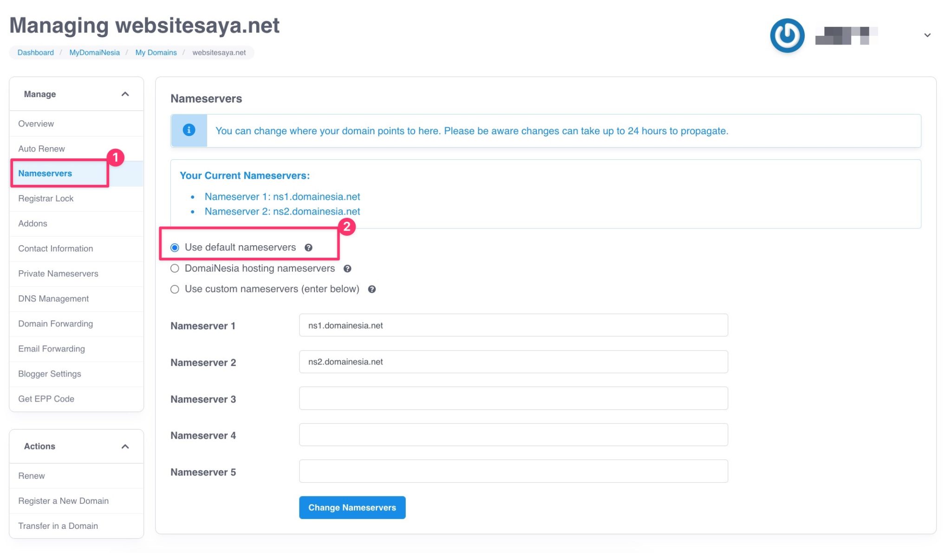Click the Change Nameservers button
The image size is (951, 553).
[x=352, y=507]
